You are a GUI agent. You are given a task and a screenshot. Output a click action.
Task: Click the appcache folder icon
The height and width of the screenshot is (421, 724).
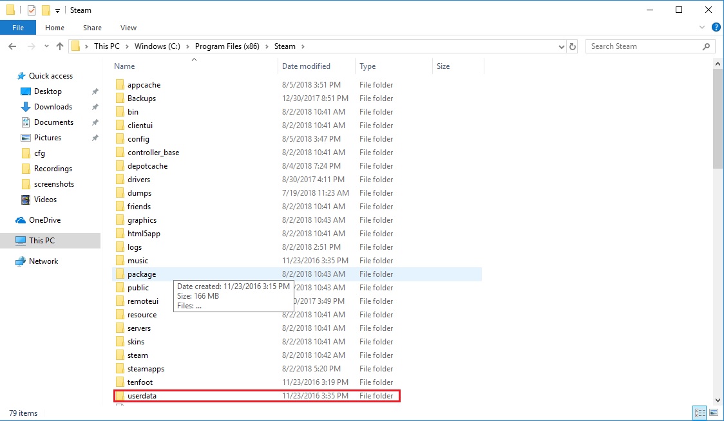coord(120,84)
